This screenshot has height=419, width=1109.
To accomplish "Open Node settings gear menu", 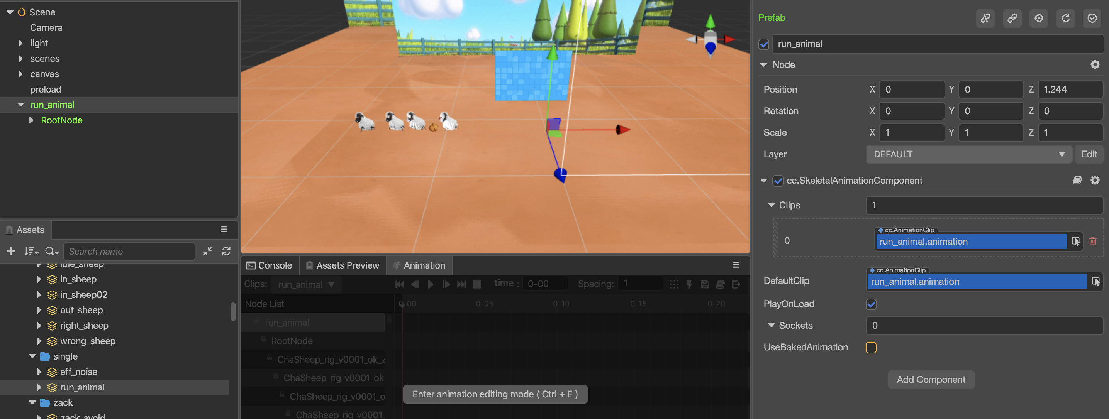I will pos(1094,64).
